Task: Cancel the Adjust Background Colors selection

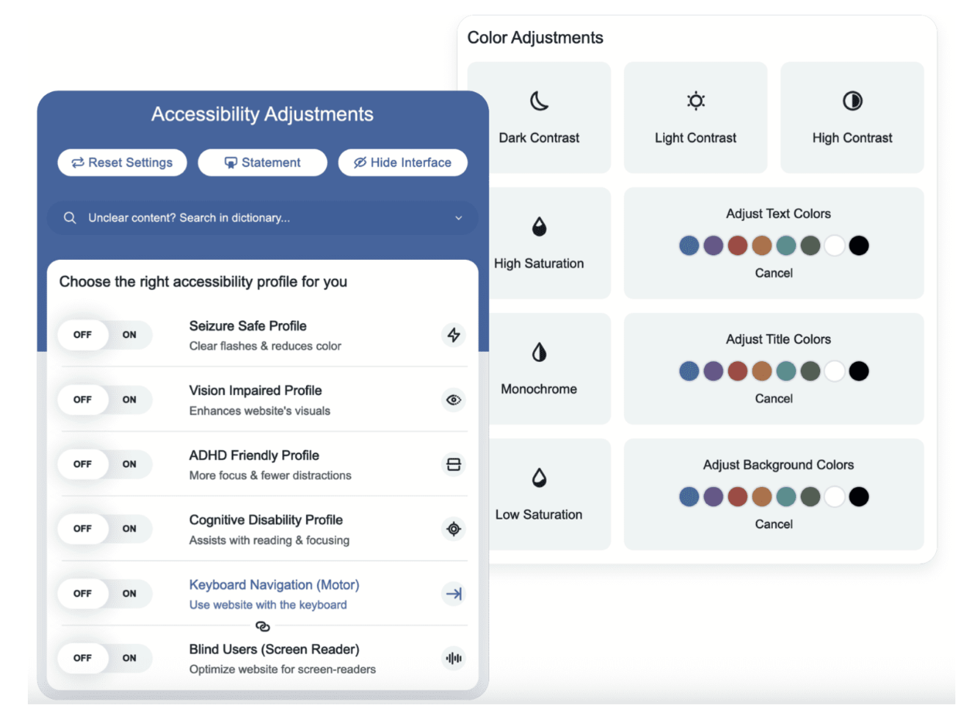Action: [774, 524]
